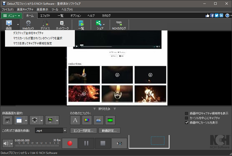Click the thumbs-up like icon

(207, 16)
